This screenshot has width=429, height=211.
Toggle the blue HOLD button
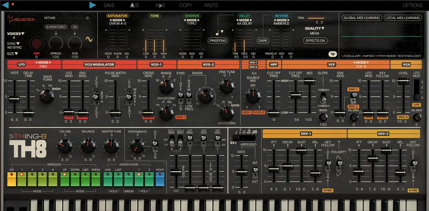coord(160,179)
